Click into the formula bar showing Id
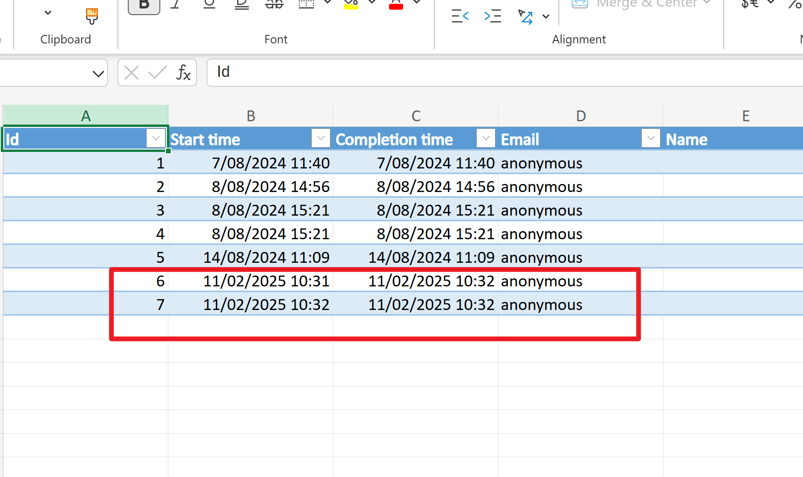803x477 pixels. tap(505, 73)
